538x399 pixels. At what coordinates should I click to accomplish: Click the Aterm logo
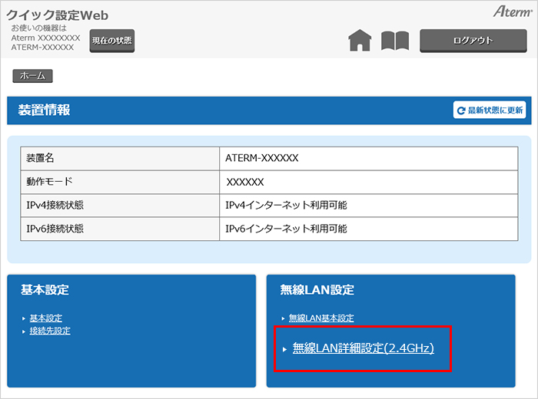point(507,14)
